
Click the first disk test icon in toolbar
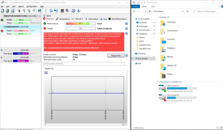tap(19, 11)
